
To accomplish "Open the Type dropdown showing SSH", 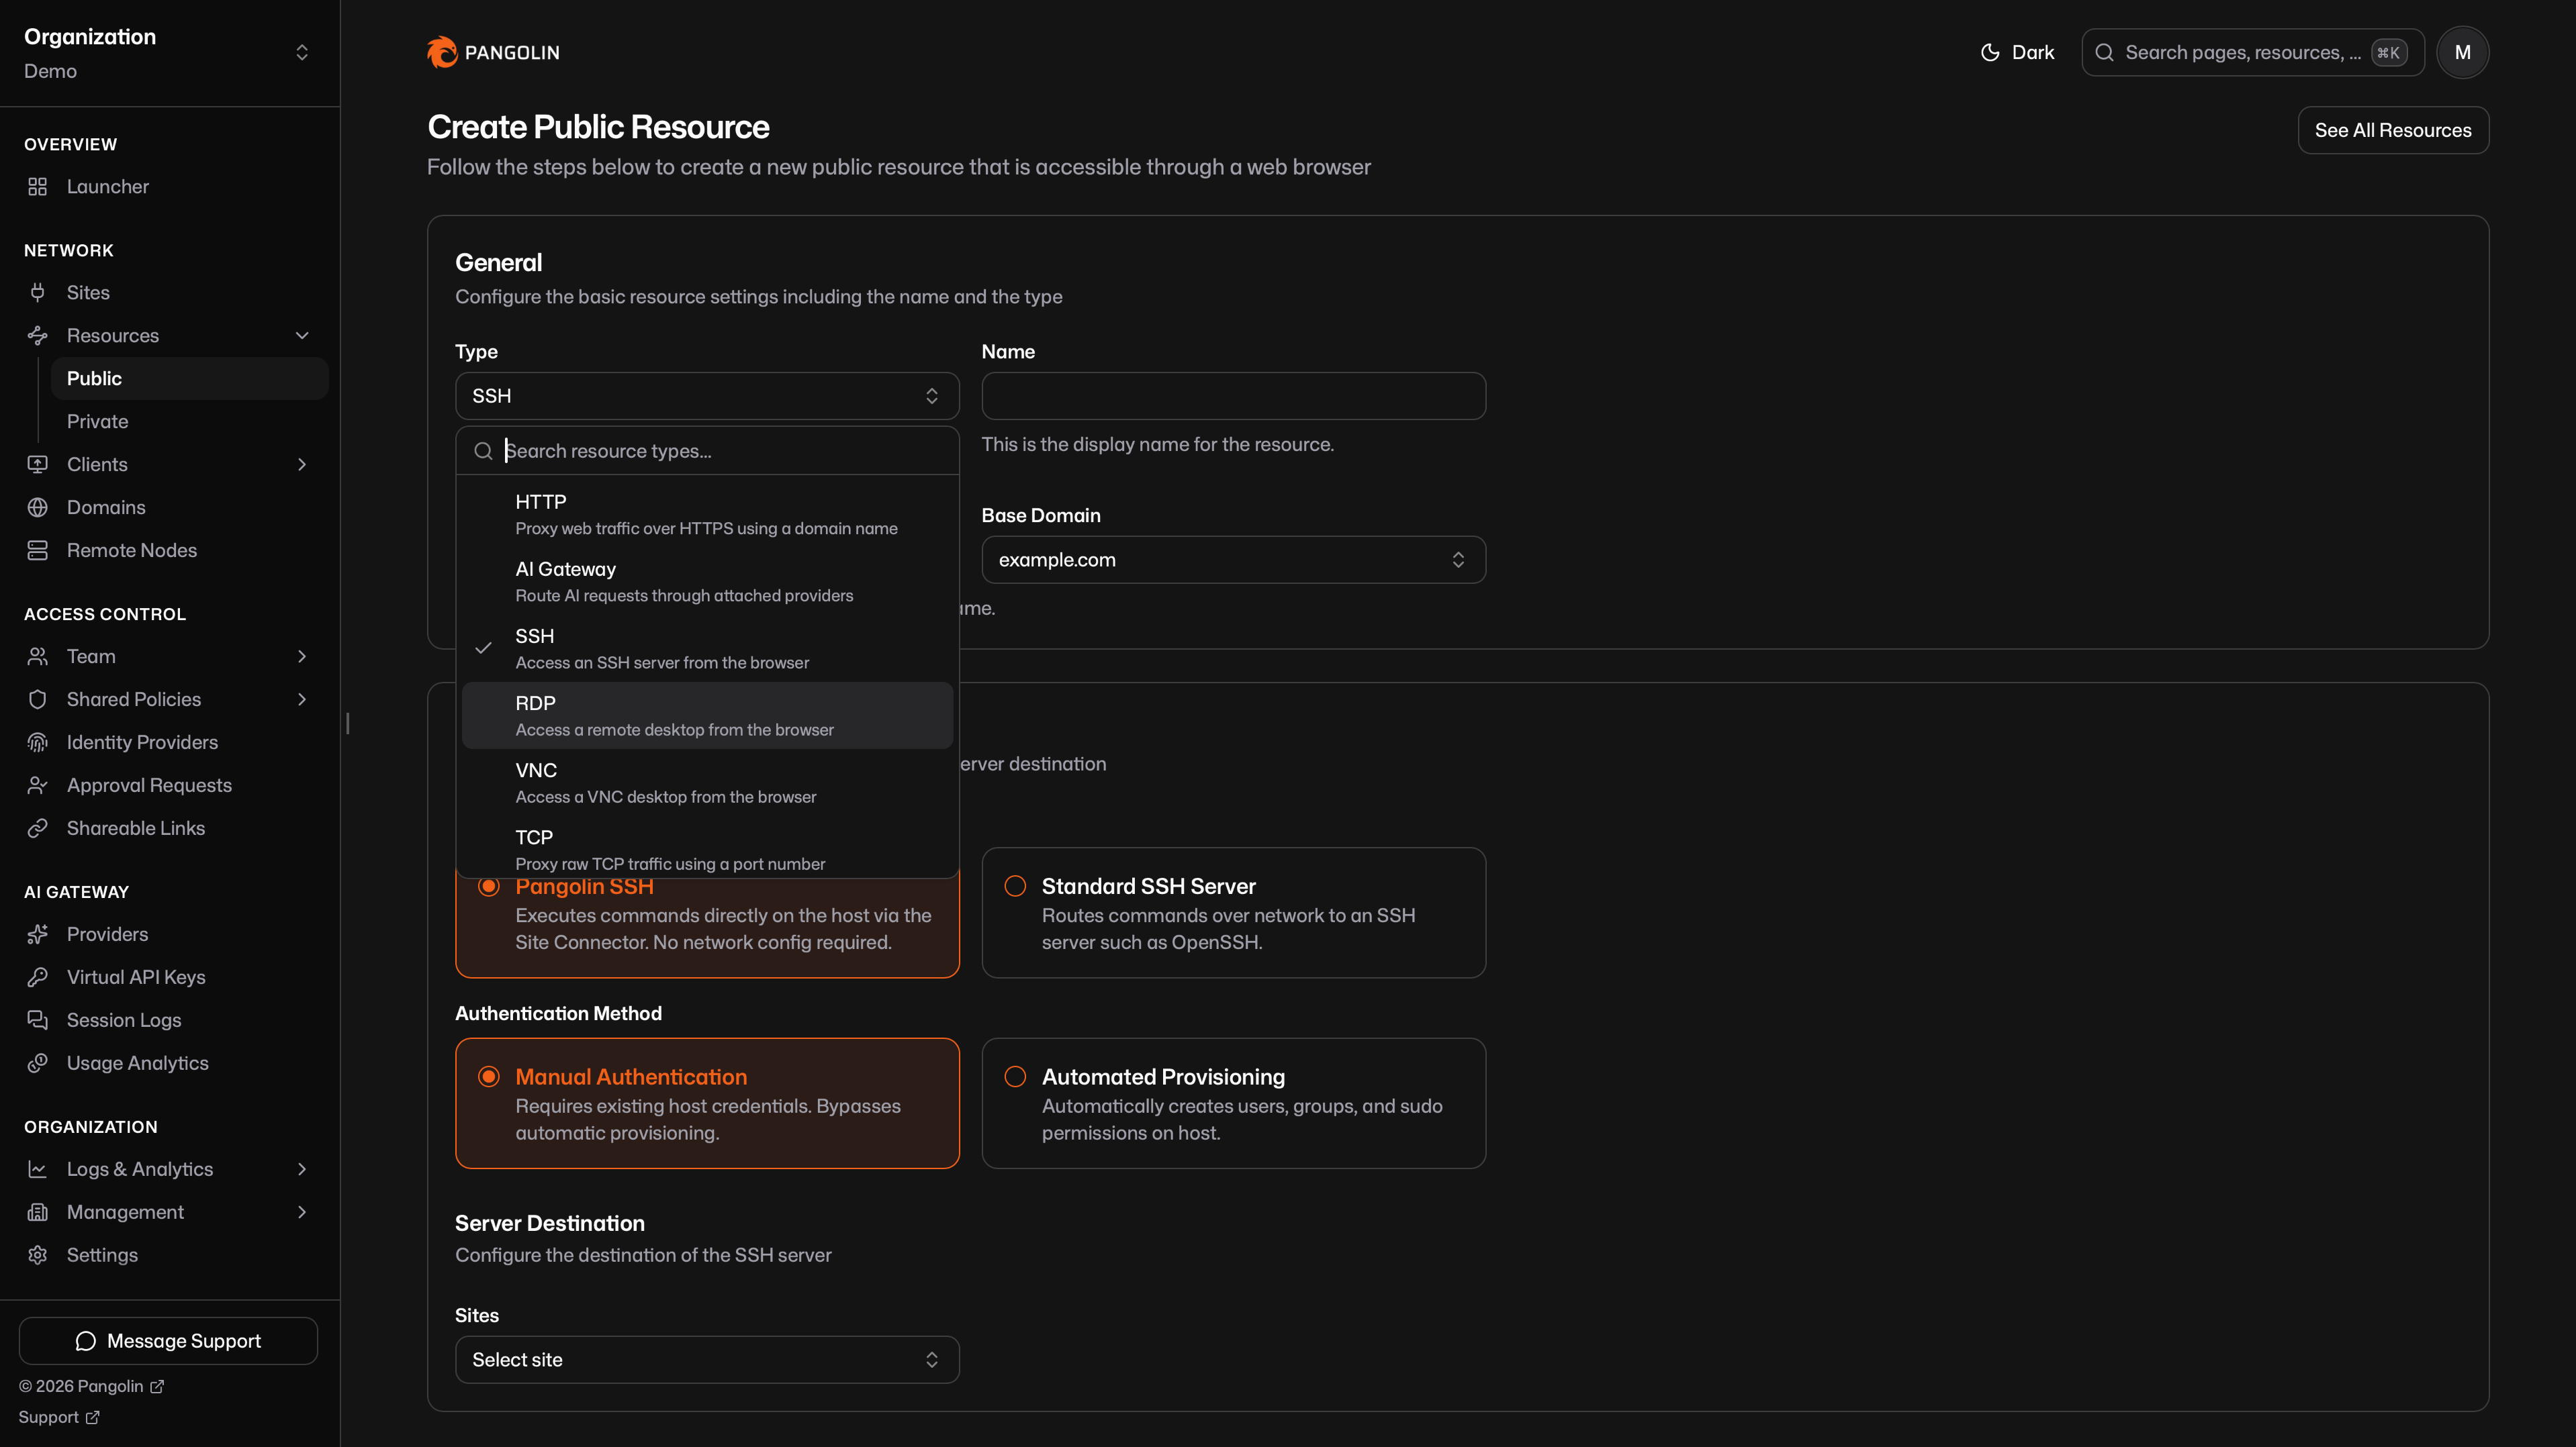I will pos(707,396).
